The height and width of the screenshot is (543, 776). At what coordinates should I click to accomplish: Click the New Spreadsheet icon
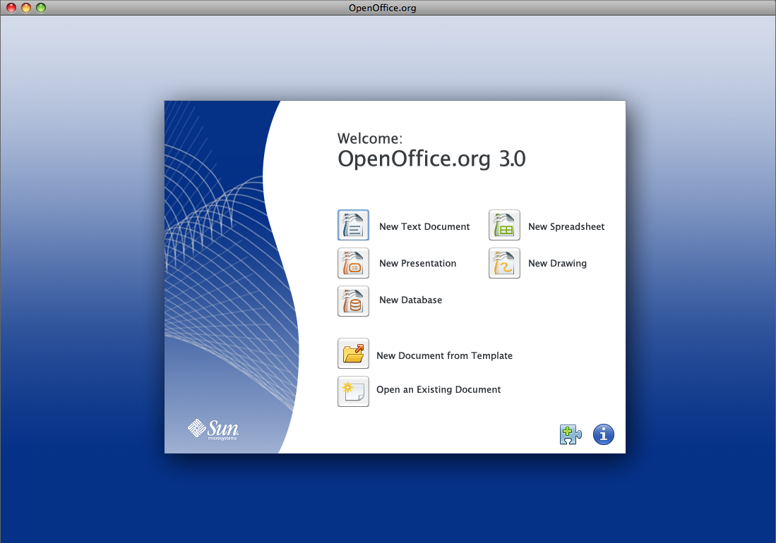click(x=504, y=226)
